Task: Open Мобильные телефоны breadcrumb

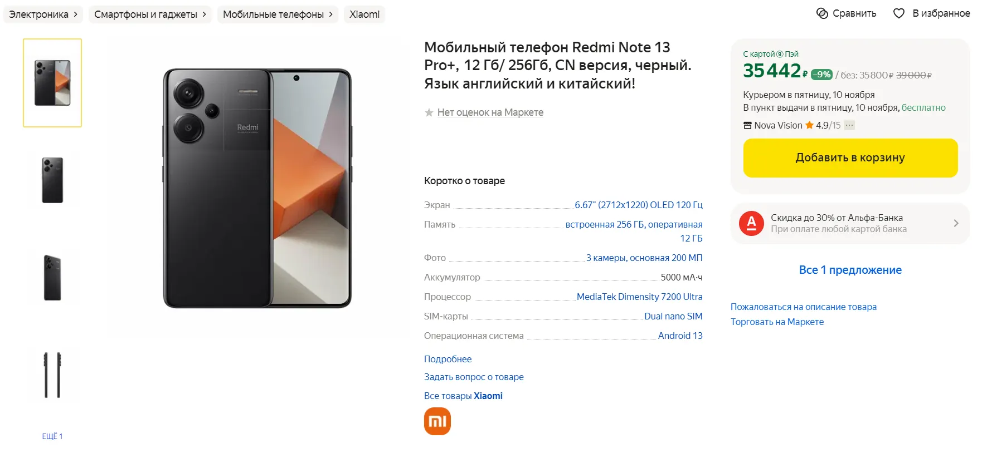Action: pyautogui.click(x=278, y=14)
